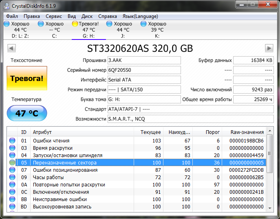Select the Ошибки позиционирования attribute row
Viewport: 280px width, 219px height.
point(65,170)
